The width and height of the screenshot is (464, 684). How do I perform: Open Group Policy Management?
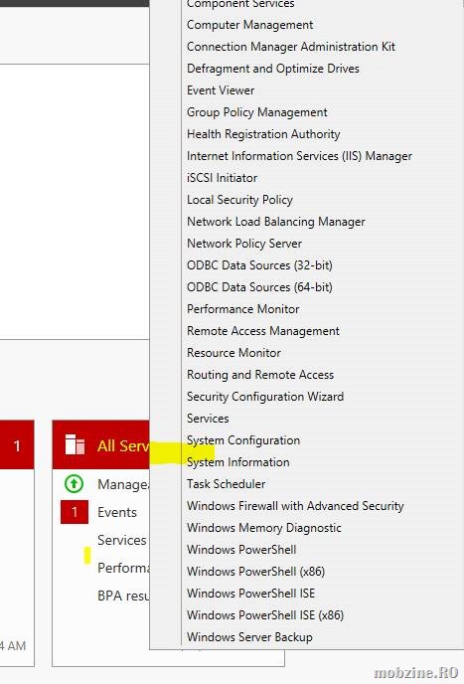pos(257,112)
